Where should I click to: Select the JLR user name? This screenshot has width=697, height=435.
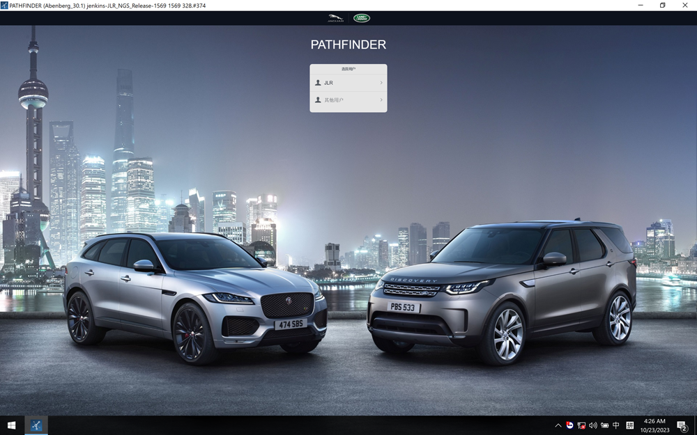[x=328, y=83]
